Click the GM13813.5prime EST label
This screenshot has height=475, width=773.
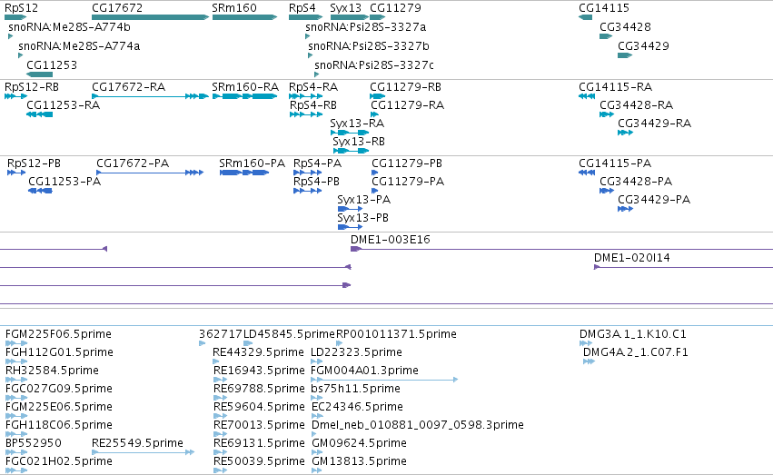coord(360,461)
